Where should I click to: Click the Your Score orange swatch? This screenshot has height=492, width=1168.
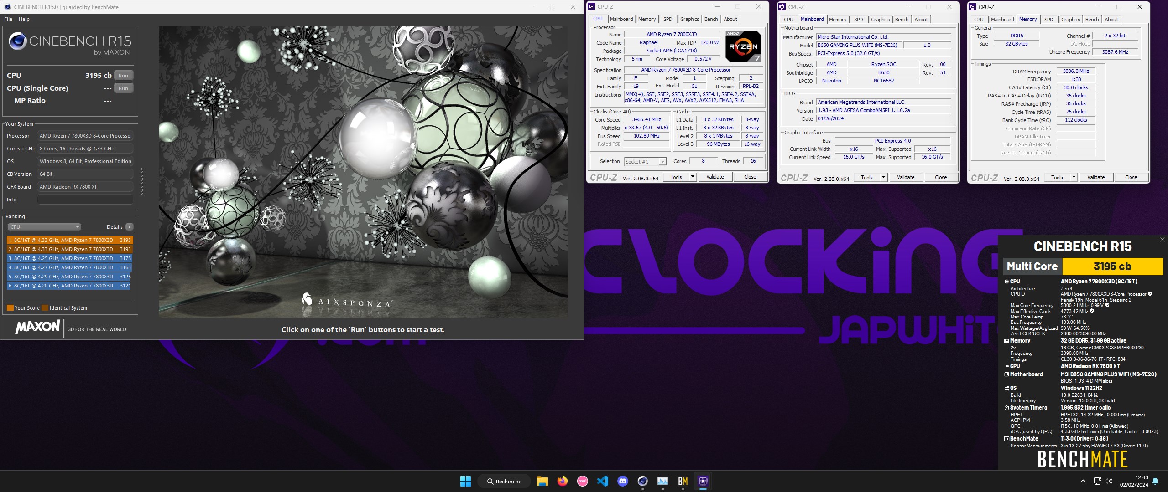tap(10, 308)
